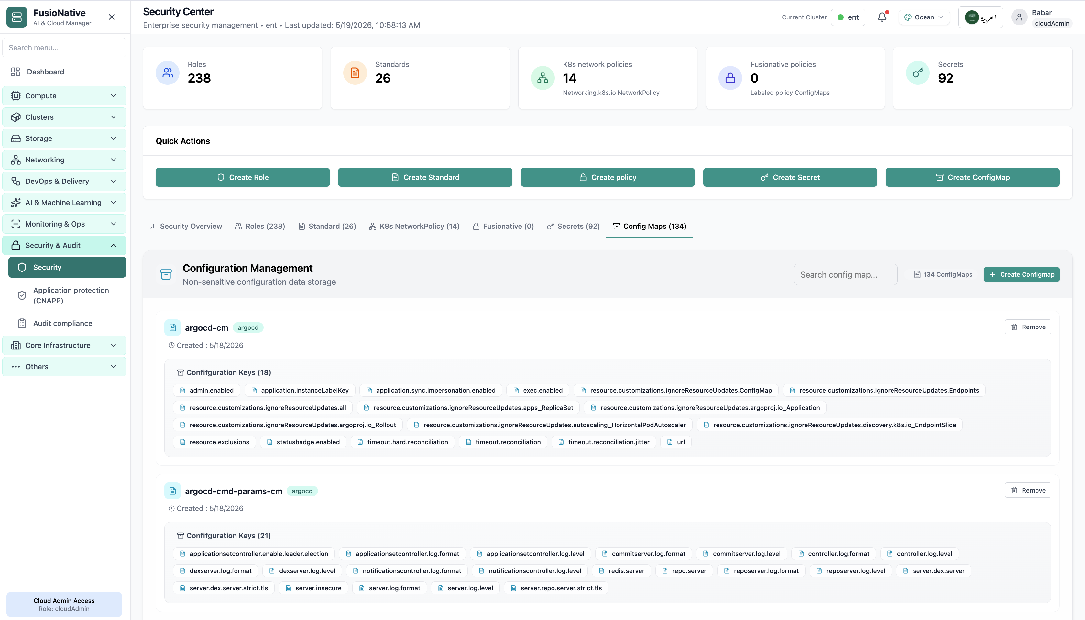Open Audit compliance page
1085x620 pixels.
pos(67,323)
